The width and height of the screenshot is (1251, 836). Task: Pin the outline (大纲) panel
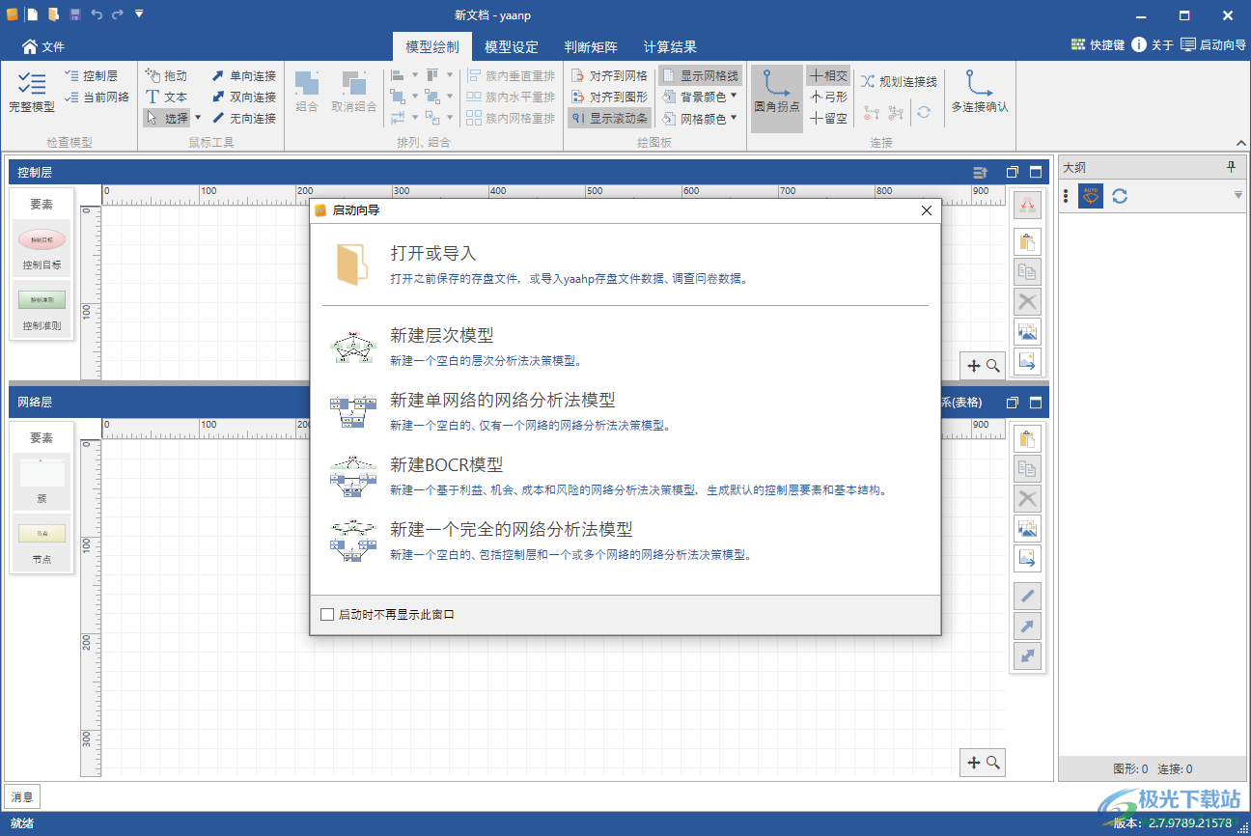pos(1231,167)
